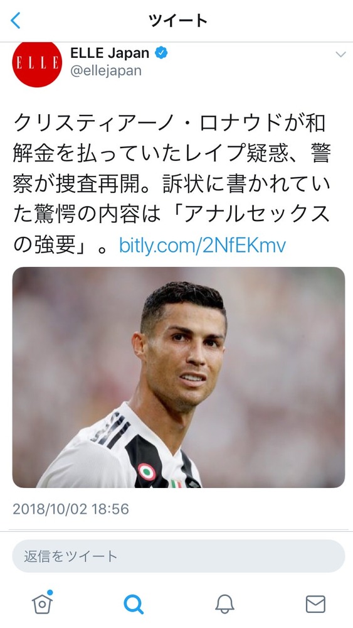Focus the 返信をツイート reply field

179,556
